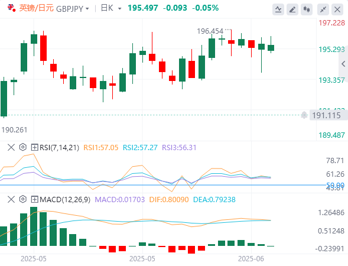Click the price alert bell icon
Viewport: 348px width, 266px height.
[x=304, y=115]
